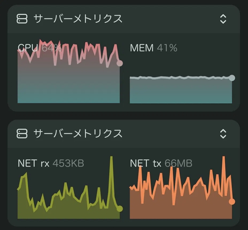Click the tallest spike in NET rx chart

tap(112, 159)
